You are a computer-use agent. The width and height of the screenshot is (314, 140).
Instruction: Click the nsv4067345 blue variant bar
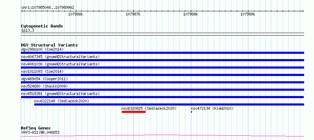tap(162, 60)
